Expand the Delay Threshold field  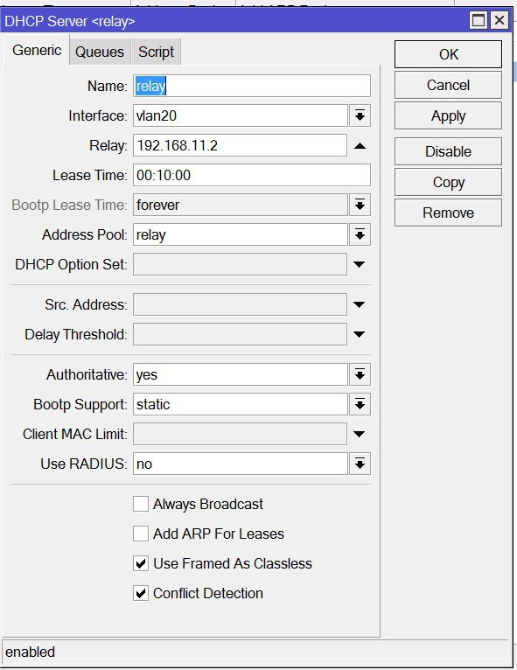[x=360, y=335]
